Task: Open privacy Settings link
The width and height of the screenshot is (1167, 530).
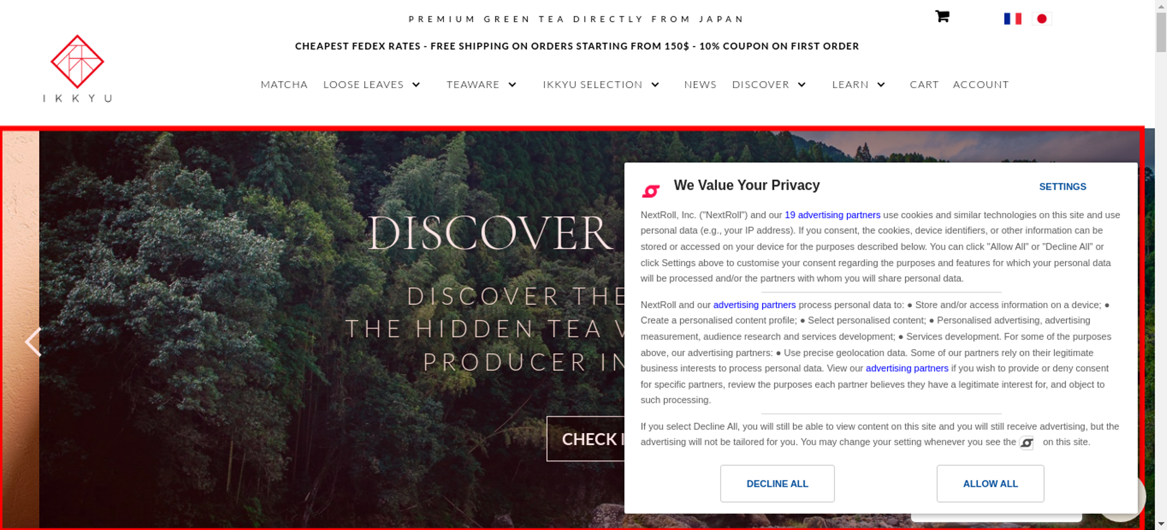Action: pyautogui.click(x=1063, y=187)
